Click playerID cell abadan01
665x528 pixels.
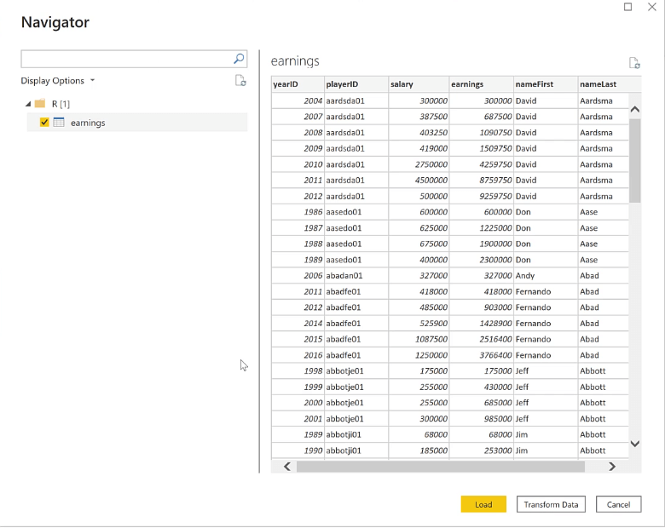(x=356, y=275)
